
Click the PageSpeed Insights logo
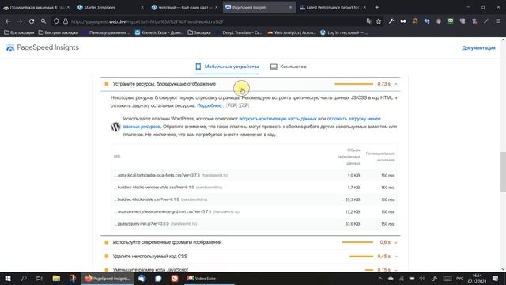(42, 47)
